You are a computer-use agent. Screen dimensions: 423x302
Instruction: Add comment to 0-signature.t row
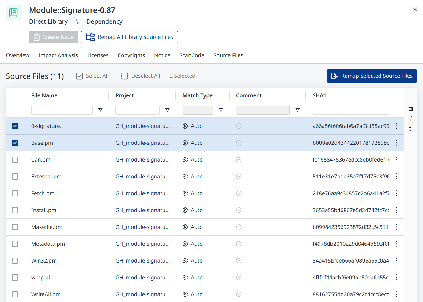(239, 126)
